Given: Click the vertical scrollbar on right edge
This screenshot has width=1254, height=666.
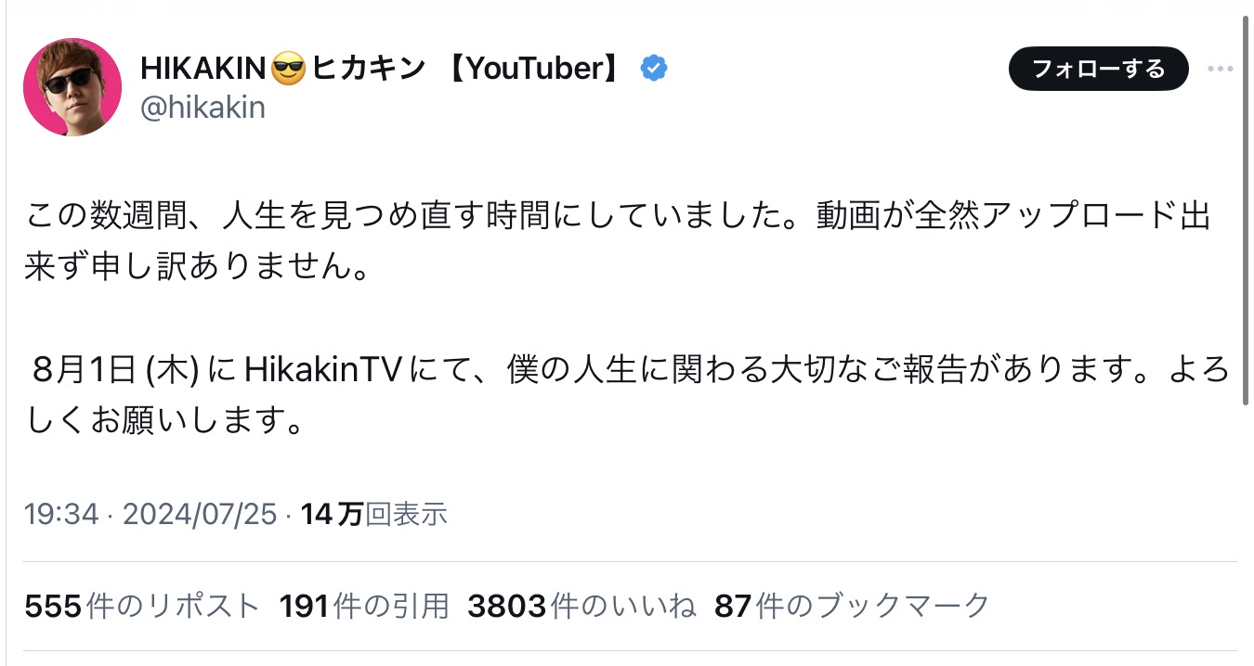Looking at the screenshot, I should pos(1247,213).
